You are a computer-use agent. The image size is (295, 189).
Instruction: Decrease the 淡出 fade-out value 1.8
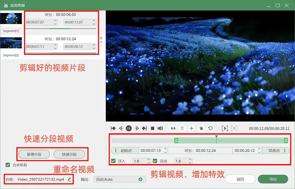click(190, 163)
